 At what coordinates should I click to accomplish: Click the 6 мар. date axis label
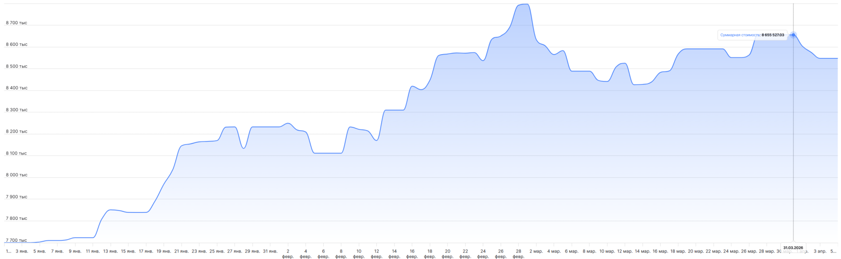click(x=571, y=251)
